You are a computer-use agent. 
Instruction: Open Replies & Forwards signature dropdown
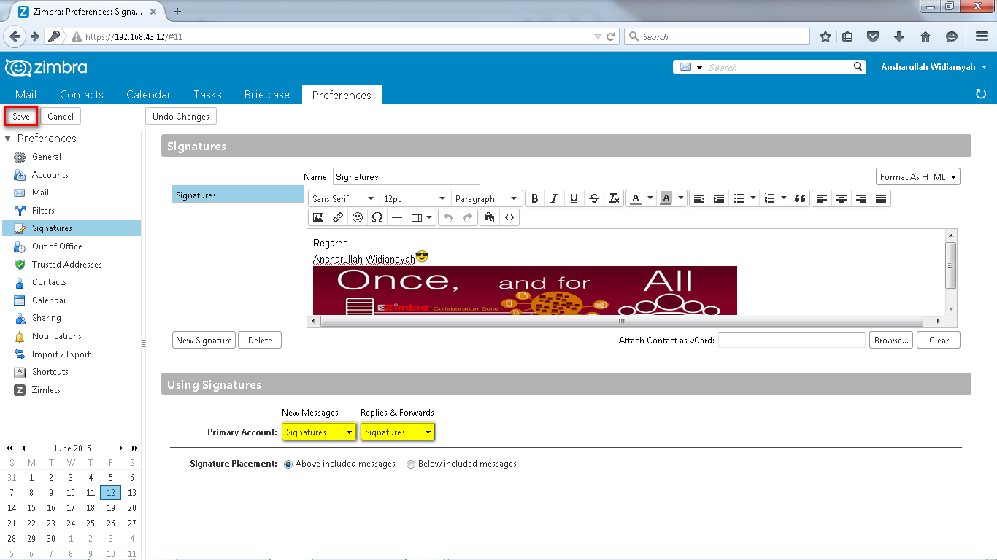tap(398, 432)
